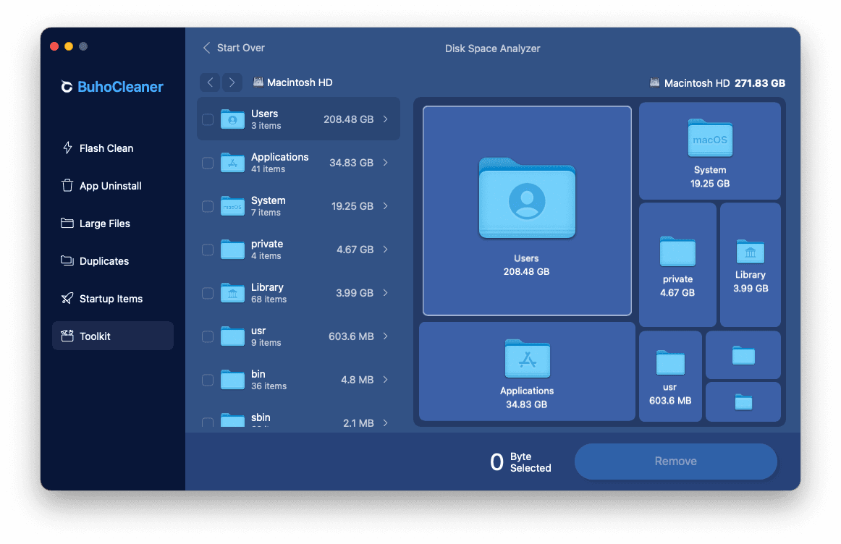Tick the Applications folder checkbox
The height and width of the screenshot is (544, 841).
click(208, 163)
